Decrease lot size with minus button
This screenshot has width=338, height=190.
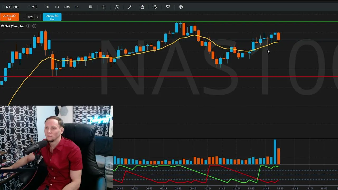(x=24, y=17)
